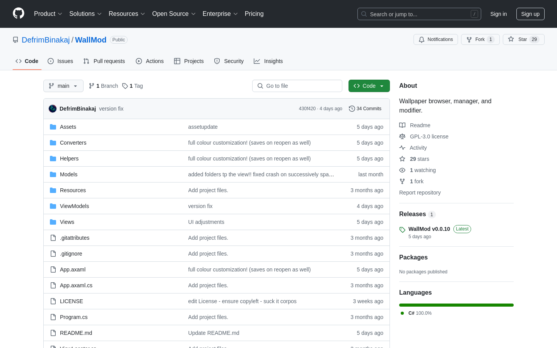This screenshot has height=348, width=557.
Task: Click the C# 100.0% language entry
Action: (416, 313)
